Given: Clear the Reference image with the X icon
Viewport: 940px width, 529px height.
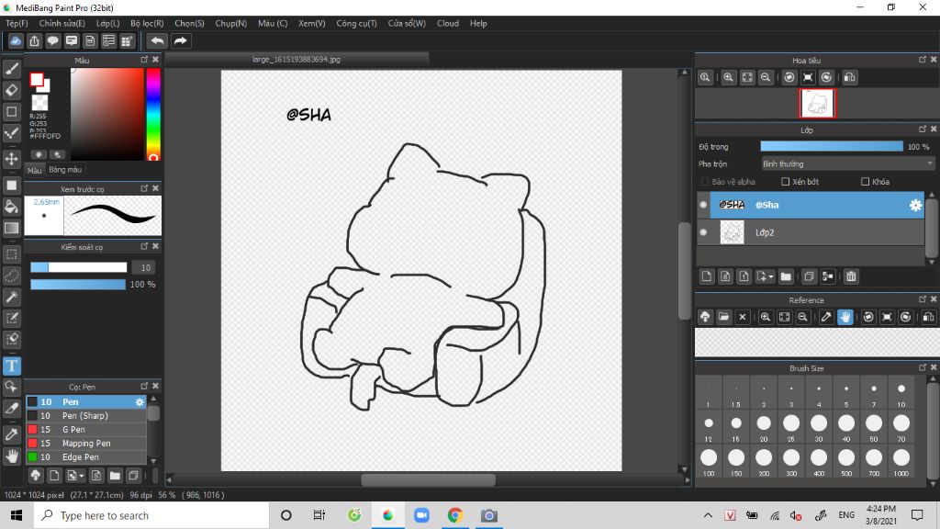Looking at the screenshot, I should 742,317.
